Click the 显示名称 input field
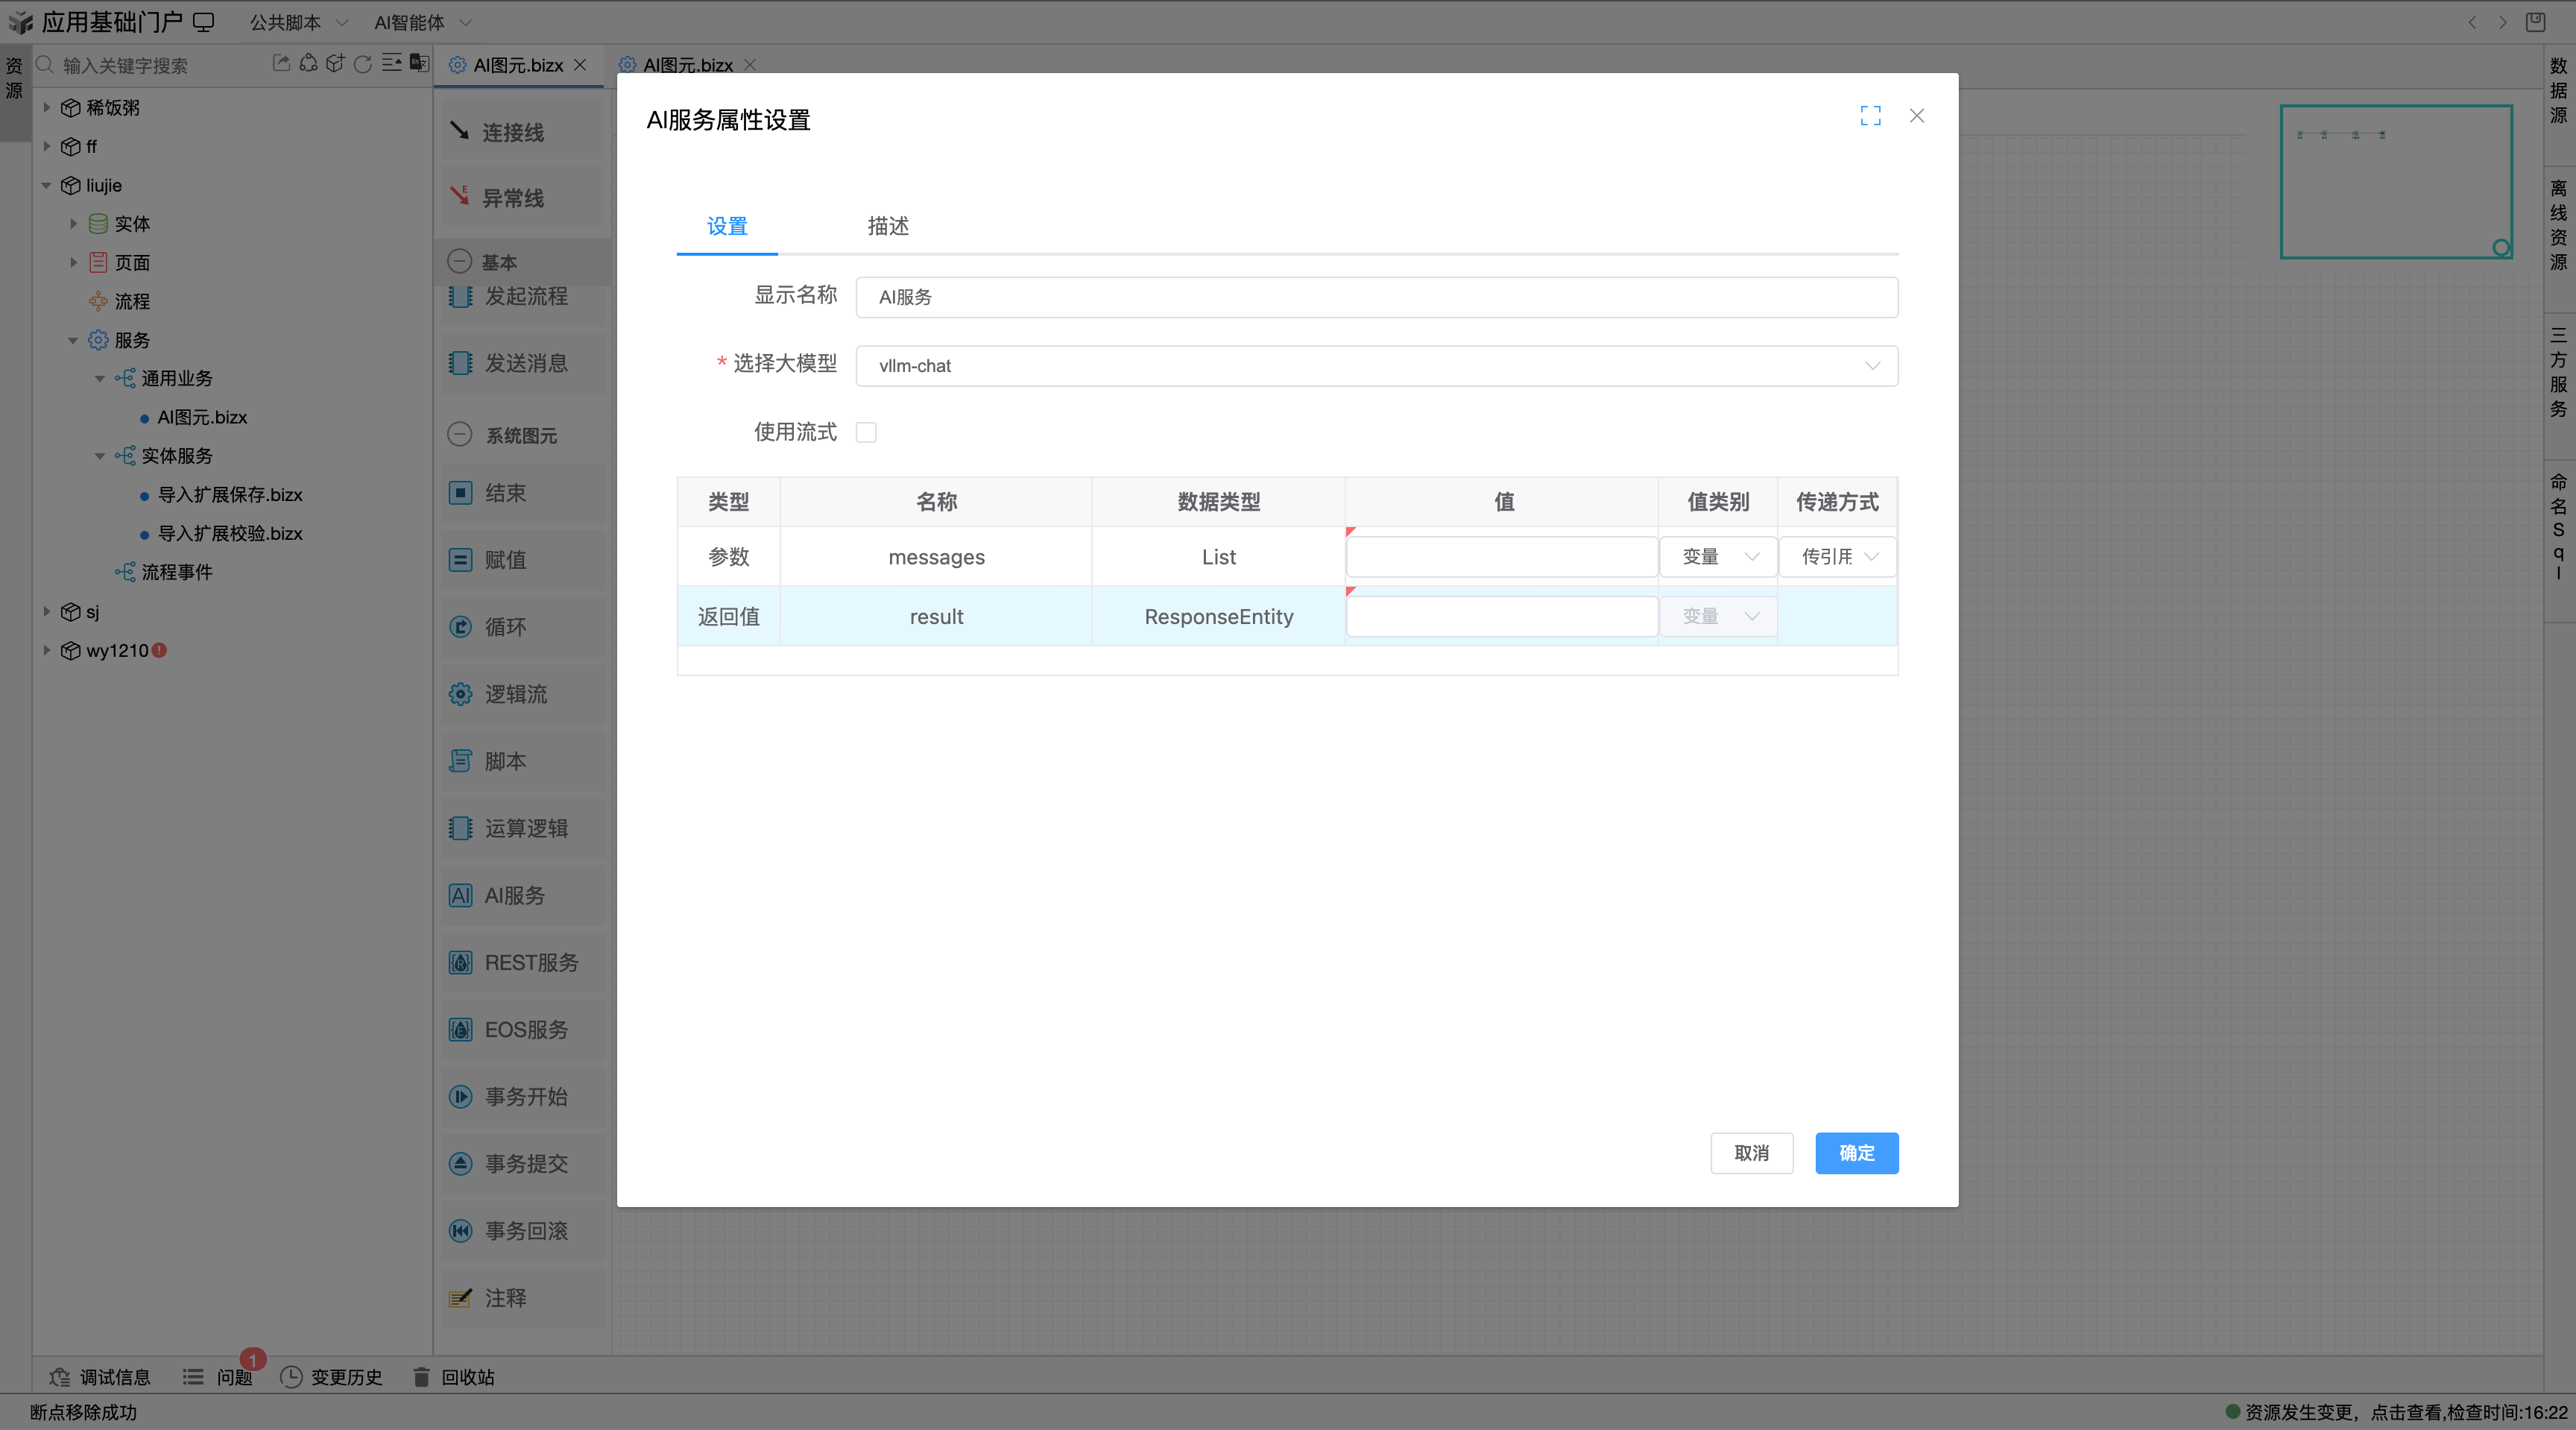The height and width of the screenshot is (1430, 2576). point(1377,297)
